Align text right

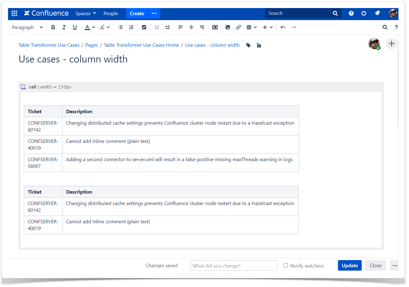tap(202, 27)
